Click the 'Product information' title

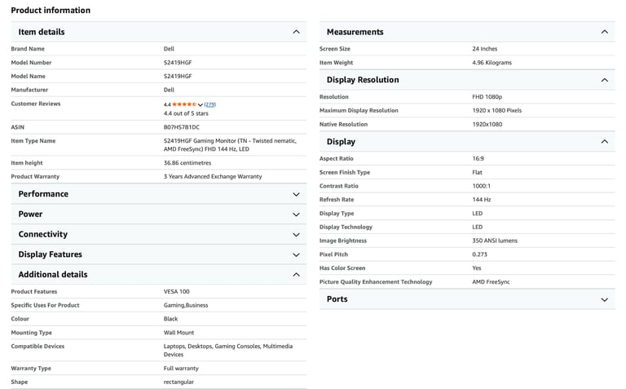pos(51,11)
